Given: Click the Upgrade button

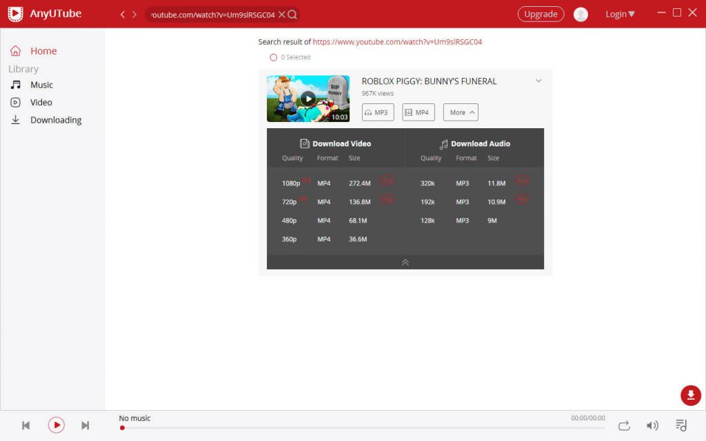Looking at the screenshot, I should coord(541,14).
